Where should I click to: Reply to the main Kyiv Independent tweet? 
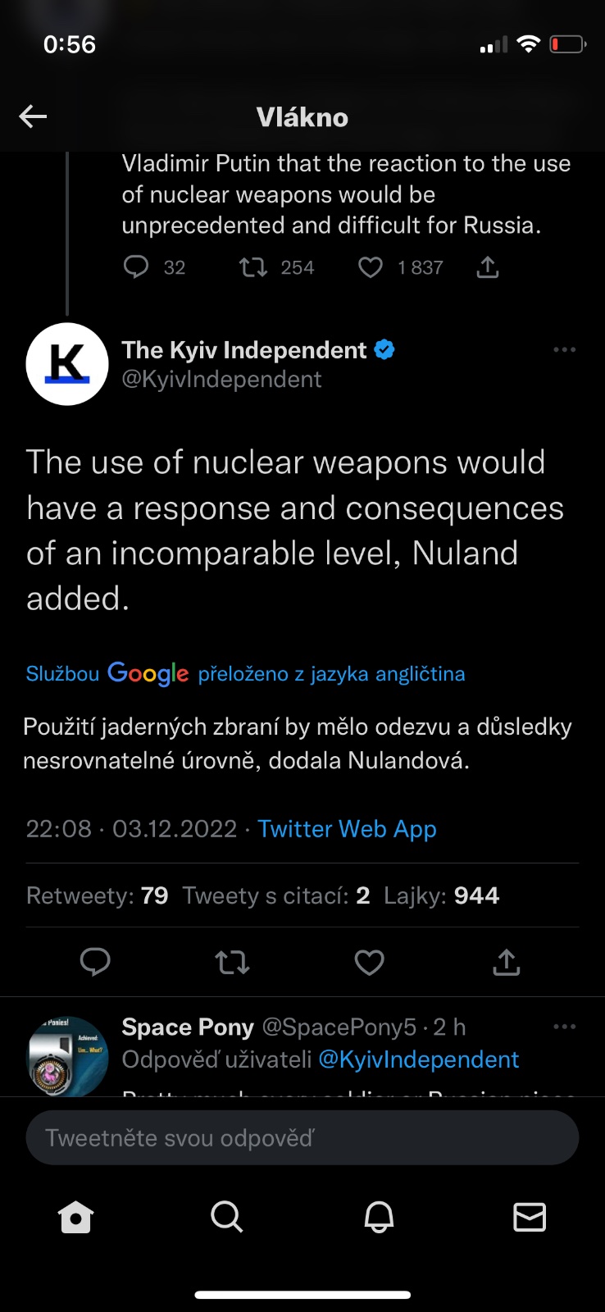pos(95,962)
